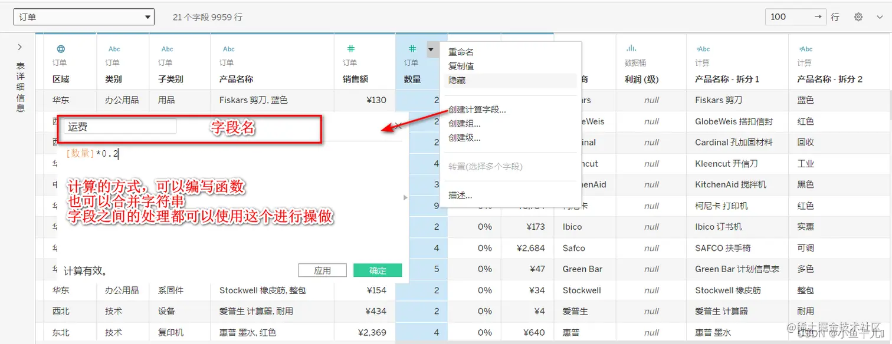Open the data grid settings gear
Screen dimensions: 892x344
(858, 16)
